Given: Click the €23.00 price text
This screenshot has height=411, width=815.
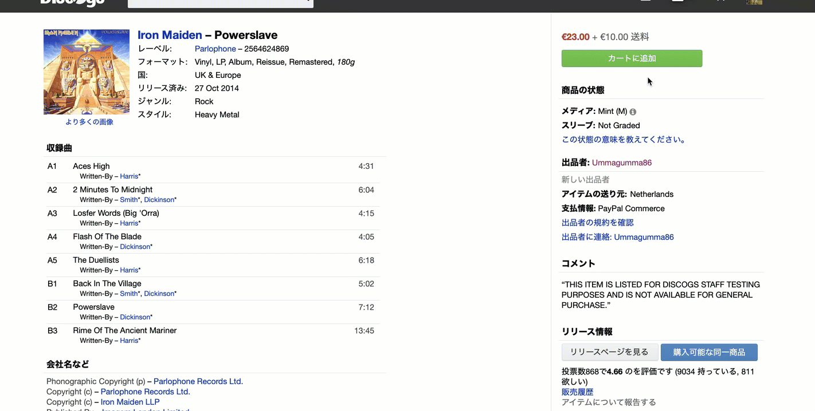Looking at the screenshot, I should (575, 37).
